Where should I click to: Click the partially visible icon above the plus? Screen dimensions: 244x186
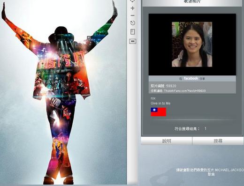(x=133, y=1)
